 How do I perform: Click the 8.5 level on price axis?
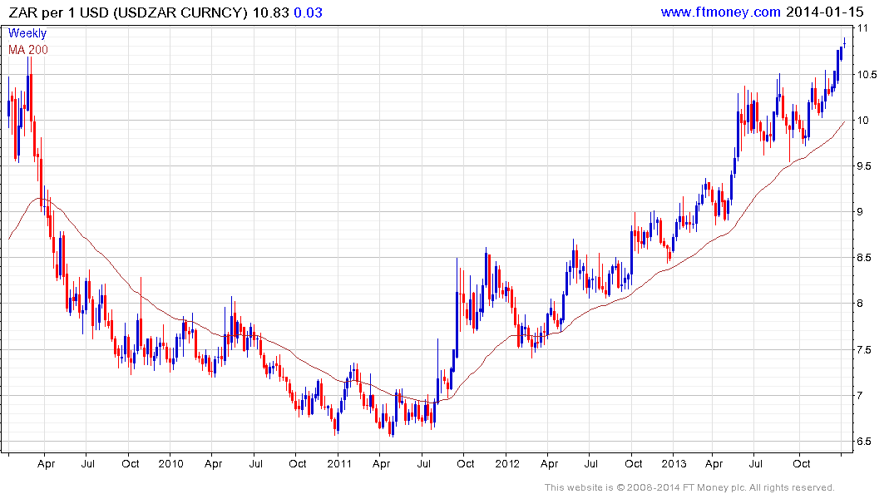(867, 258)
